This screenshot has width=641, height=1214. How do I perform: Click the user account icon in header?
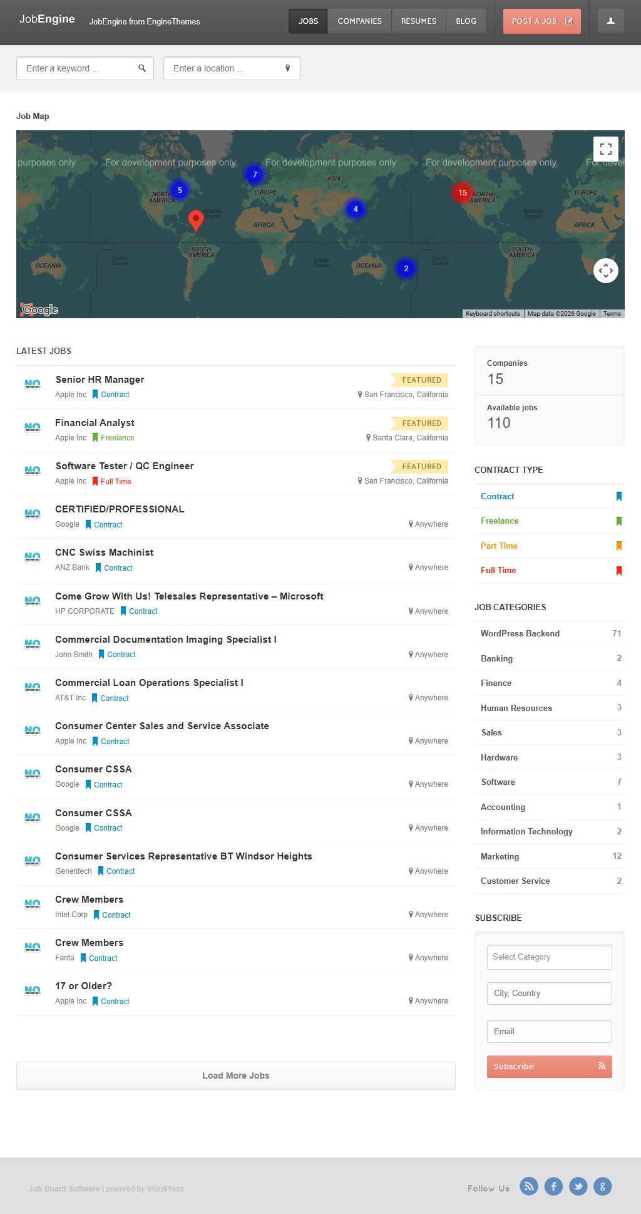click(610, 21)
